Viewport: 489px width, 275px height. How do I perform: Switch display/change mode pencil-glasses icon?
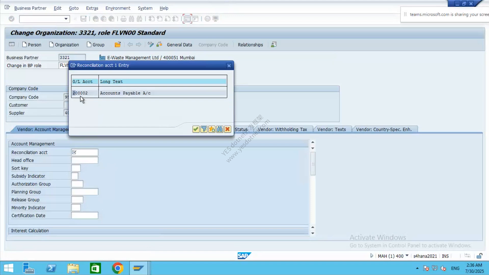coord(151,45)
